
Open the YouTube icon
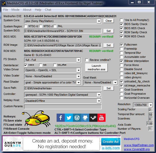101,118
